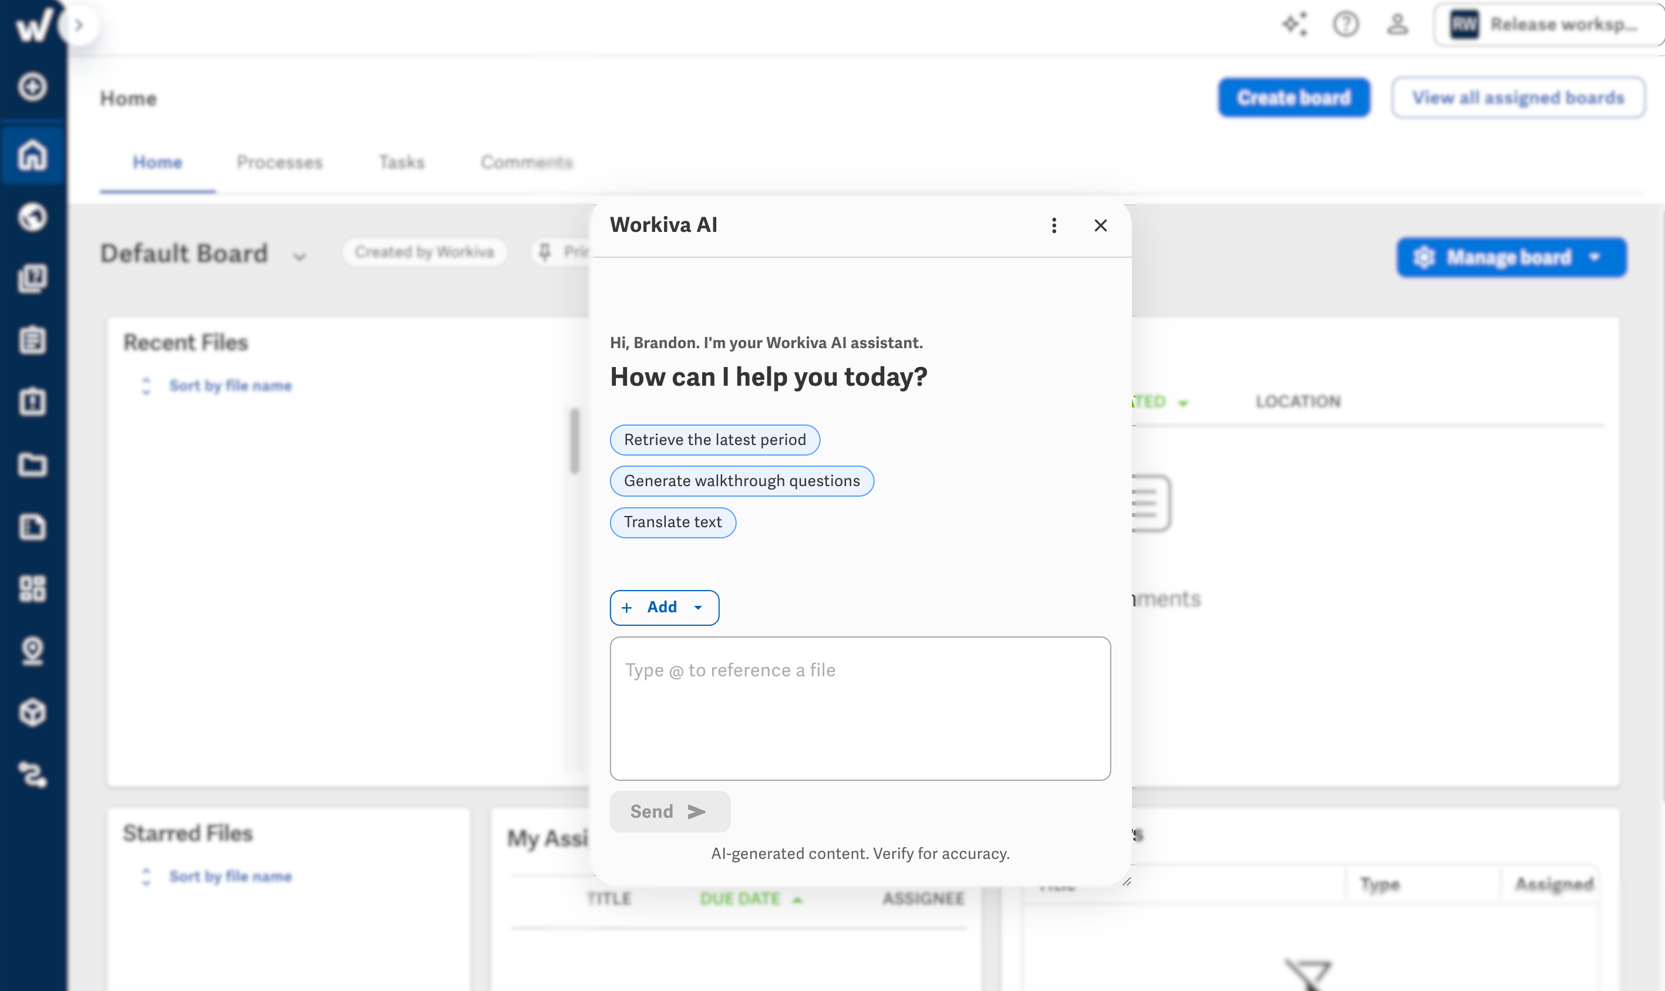Open Workiva AI sparkle icon in header
The image size is (1665, 991).
[1295, 25]
